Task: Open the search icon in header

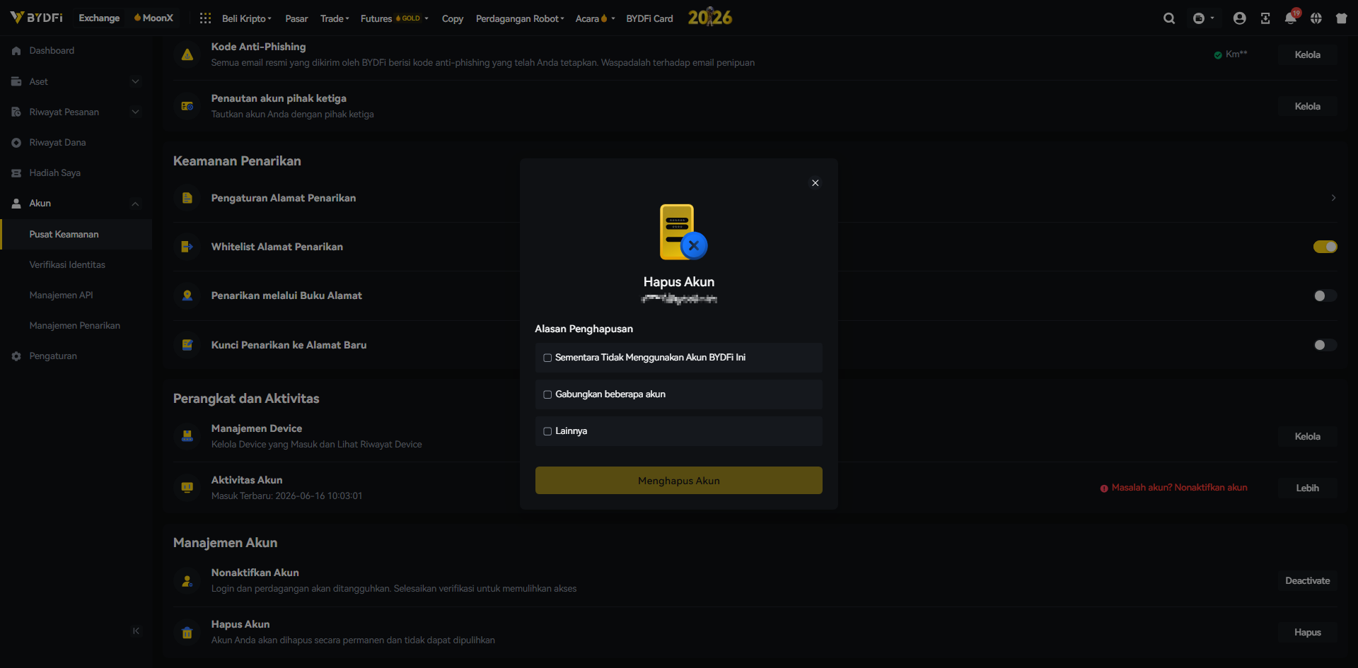Action: point(1169,18)
